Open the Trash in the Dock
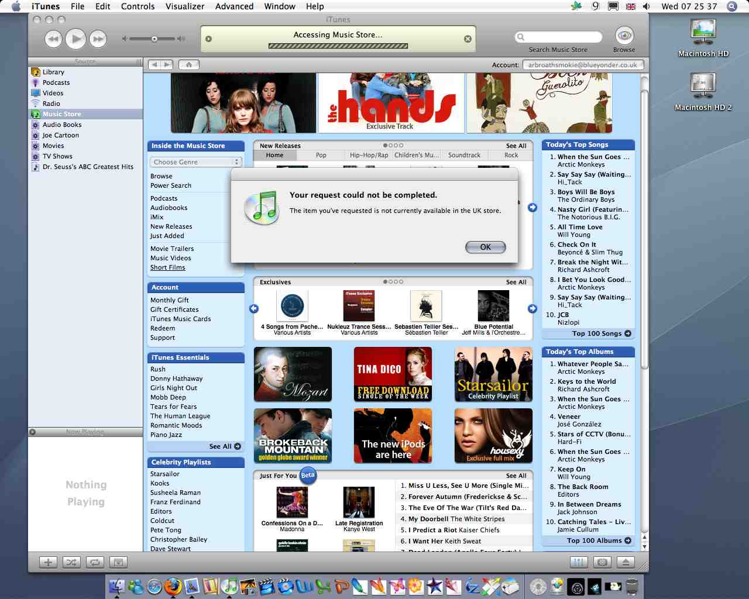 (x=632, y=586)
